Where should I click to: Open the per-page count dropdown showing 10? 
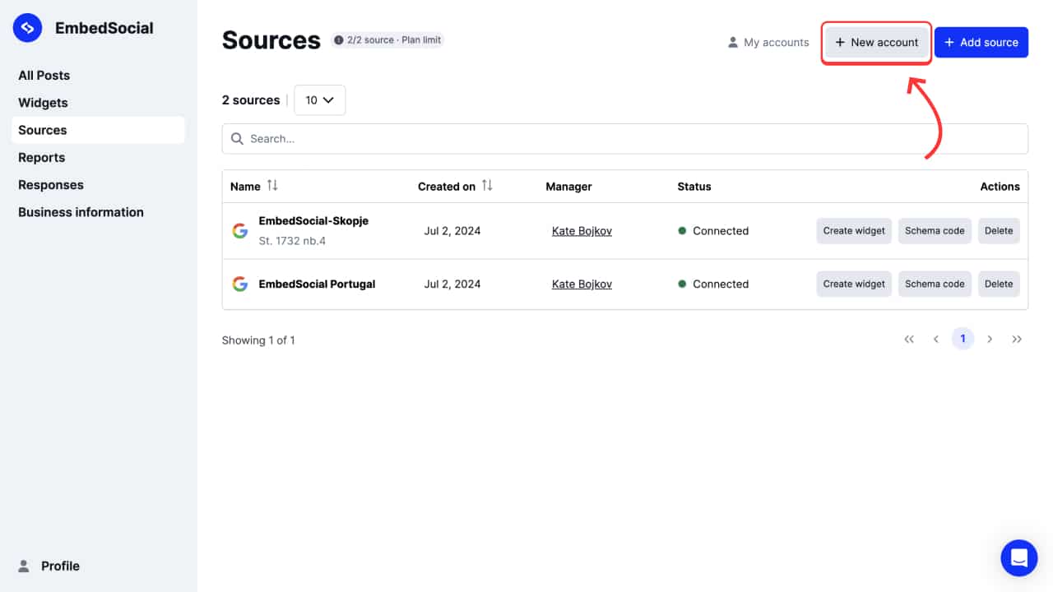click(x=319, y=99)
